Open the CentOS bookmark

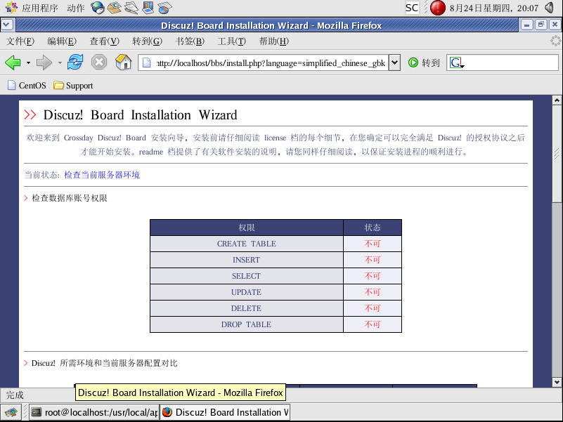[27, 86]
